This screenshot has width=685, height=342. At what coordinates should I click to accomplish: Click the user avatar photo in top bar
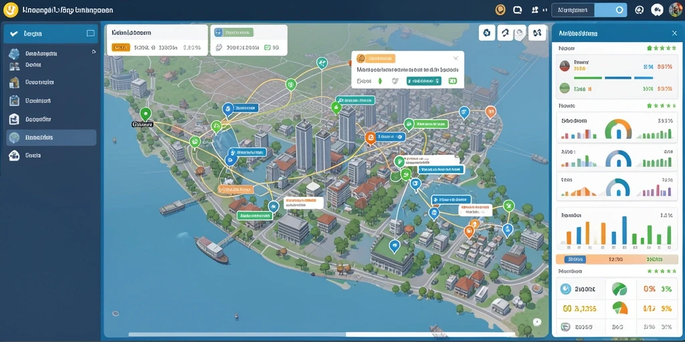click(676, 9)
